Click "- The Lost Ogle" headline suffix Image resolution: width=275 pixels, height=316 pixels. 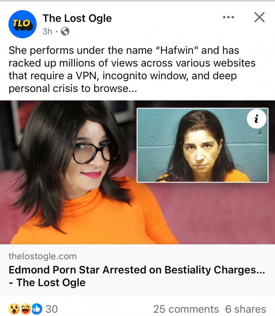coord(47,282)
